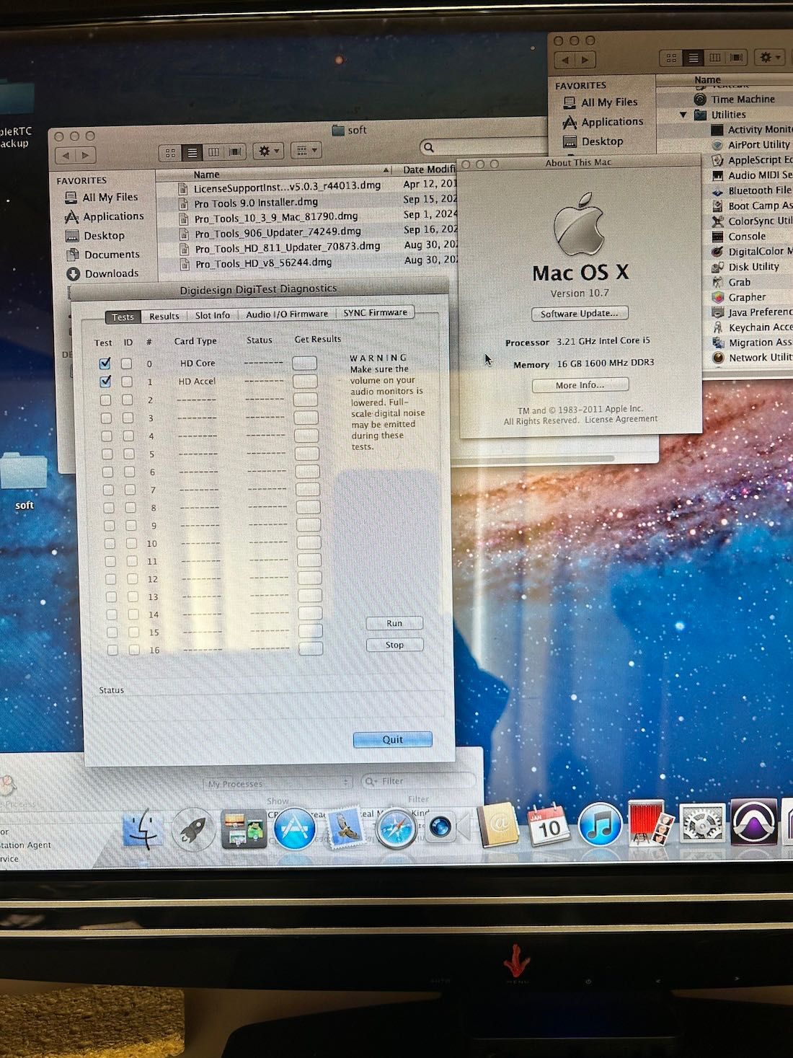The width and height of the screenshot is (793, 1058).
Task: Open Downloads in soft window sidebar
Action: [x=102, y=273]
